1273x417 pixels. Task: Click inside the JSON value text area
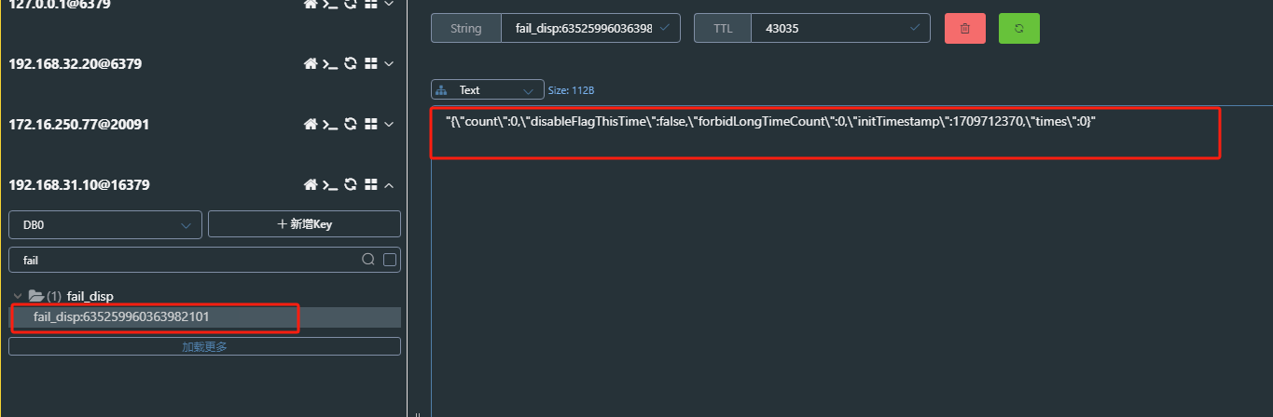click(x=821, y=261)
